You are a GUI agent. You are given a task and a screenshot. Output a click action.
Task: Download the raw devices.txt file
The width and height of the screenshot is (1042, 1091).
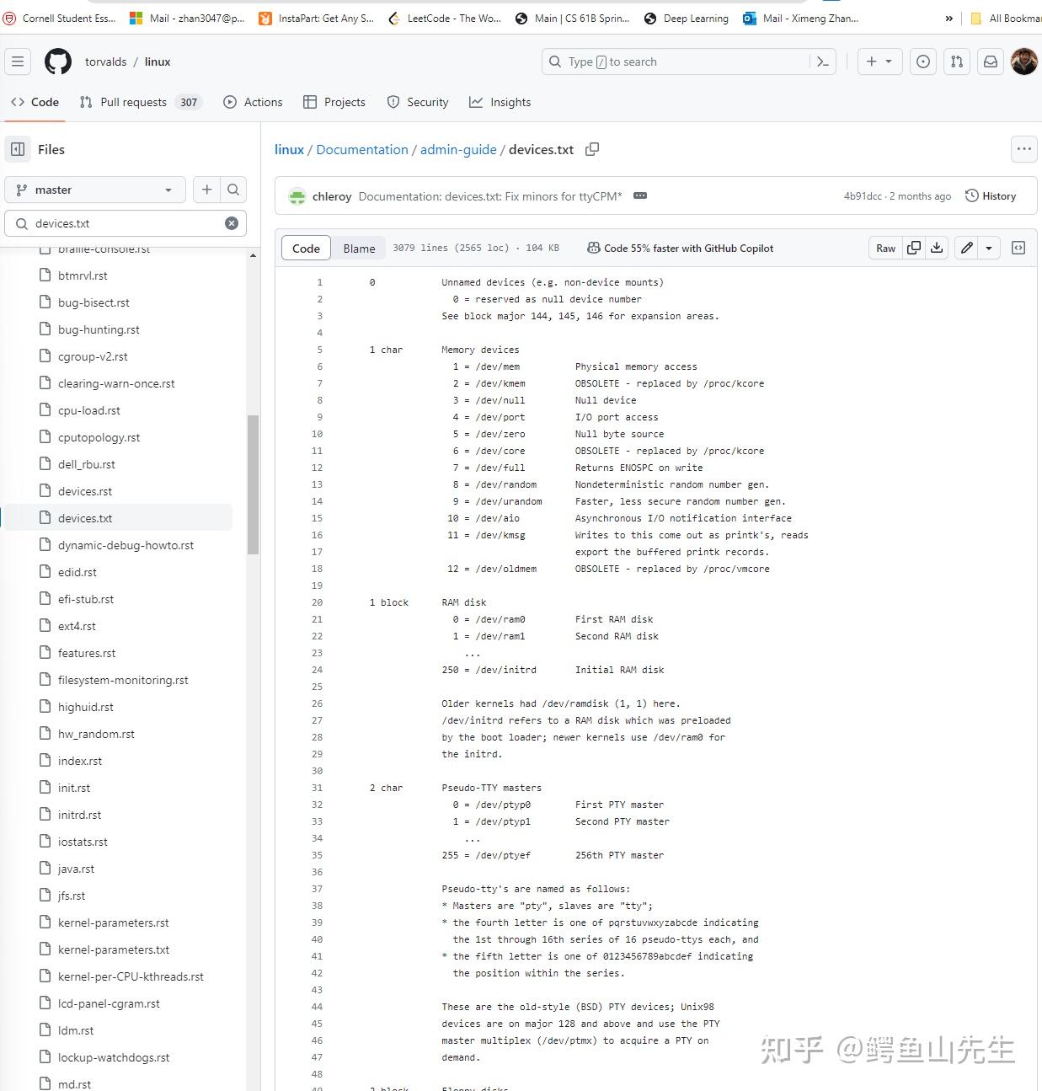pyautogui.click(x=937, y=248)
